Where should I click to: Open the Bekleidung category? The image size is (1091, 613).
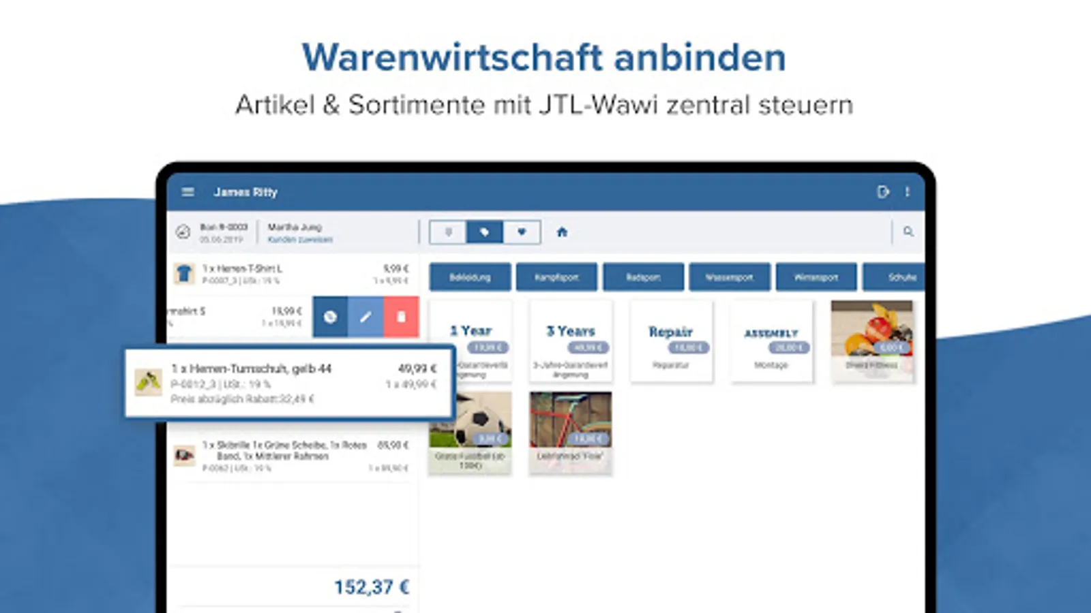[x=470, y=277]
